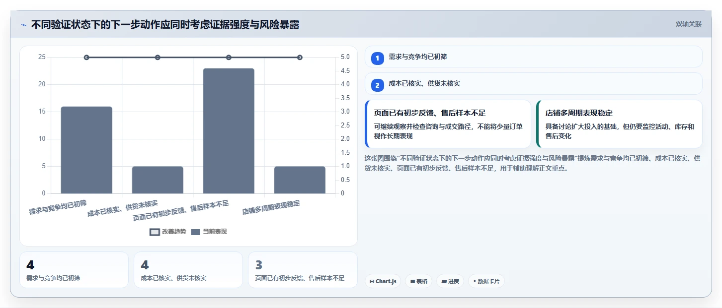Click the last line point above 店铺多周期 bar
The height and width of the screenshot is (308, 722).
point(300,58)
